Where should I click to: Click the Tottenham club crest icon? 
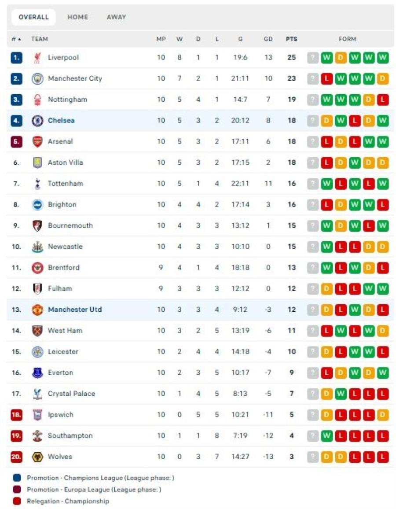[37, 184]
